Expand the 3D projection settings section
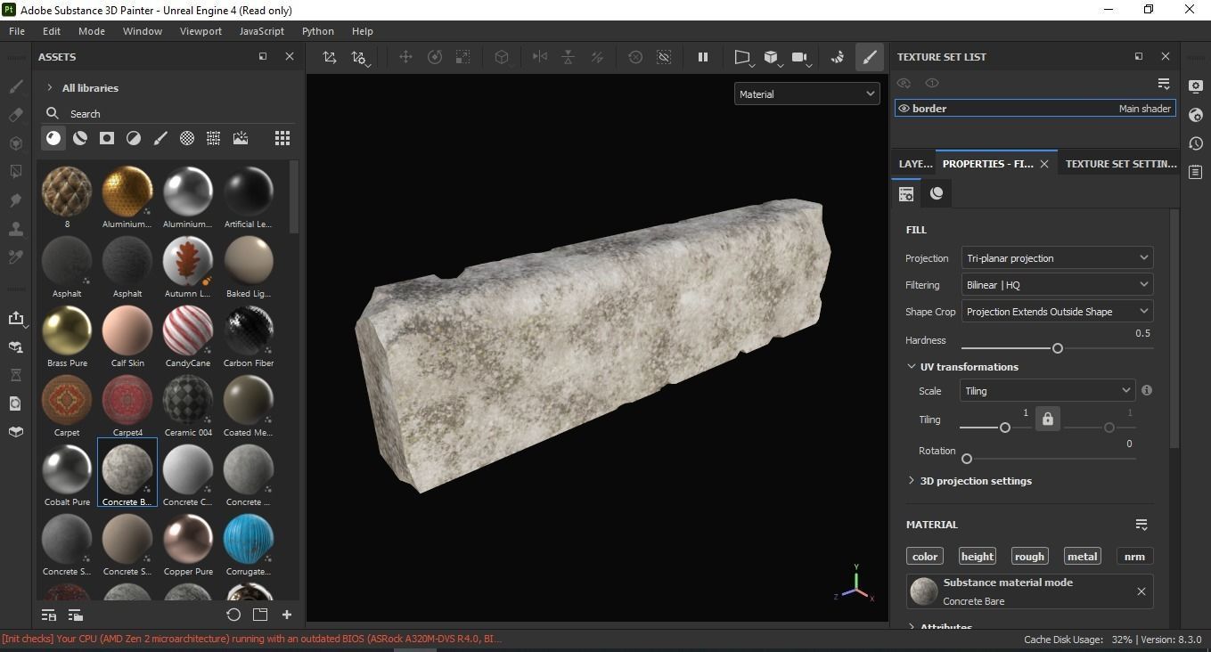This screenshot has width=1211, height=652. 975,481
